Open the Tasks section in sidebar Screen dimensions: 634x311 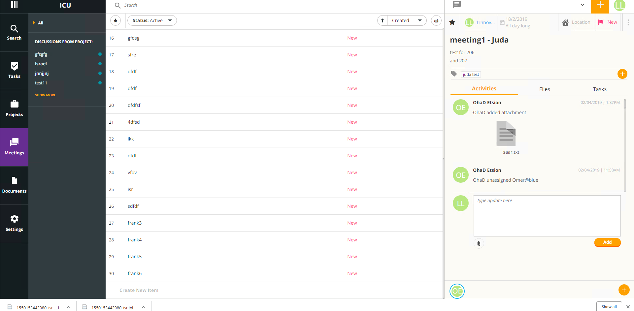click(14, 70)
